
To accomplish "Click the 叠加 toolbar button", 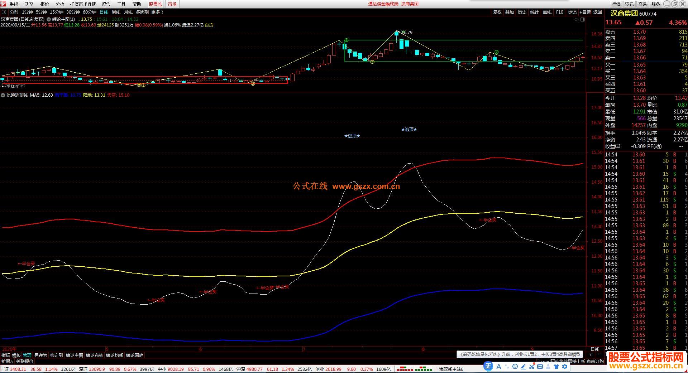I will (510, 12).
